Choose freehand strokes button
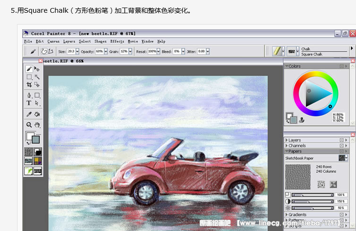Screen dimensions: 356x231 pos(44,52)
